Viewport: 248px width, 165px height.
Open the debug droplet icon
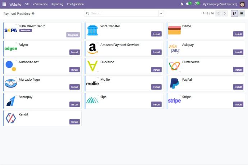coord(182,4)
